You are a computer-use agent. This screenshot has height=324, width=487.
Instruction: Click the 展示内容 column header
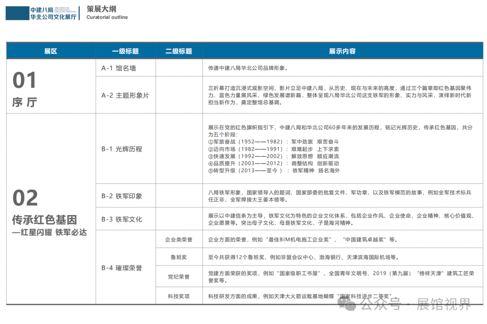(342, 51)
